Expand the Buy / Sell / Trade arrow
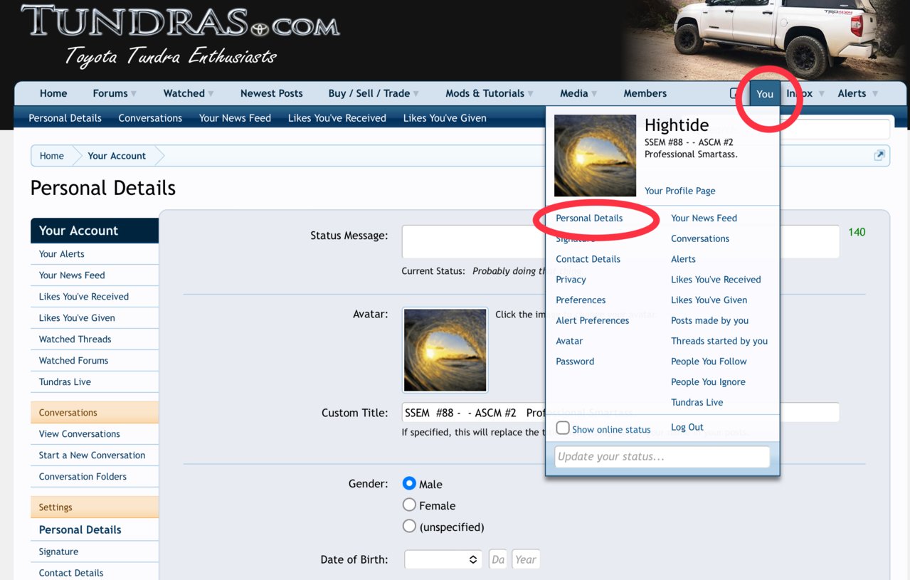This screenshot has width=910, height=580. point(416,94)
